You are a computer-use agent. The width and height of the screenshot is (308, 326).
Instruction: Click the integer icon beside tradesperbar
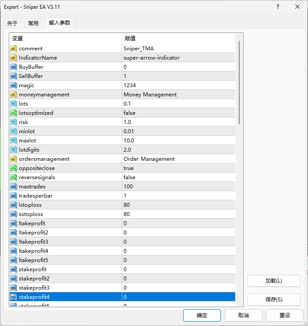[14, 196]
